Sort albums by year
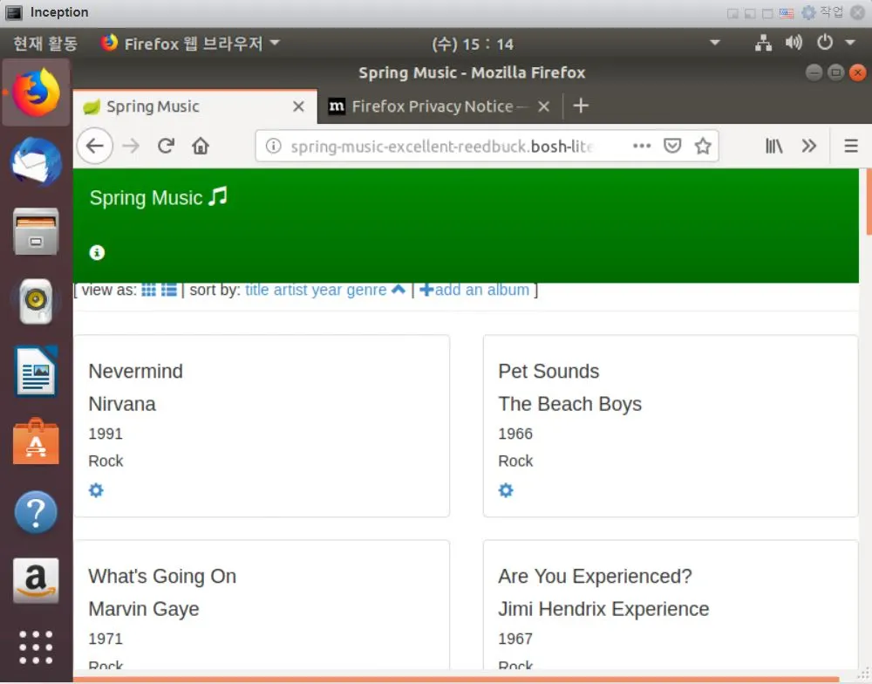This screenshot has height=684, width=872. 326,291
